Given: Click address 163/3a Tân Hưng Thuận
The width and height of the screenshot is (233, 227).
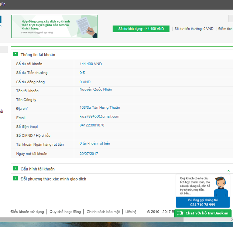Looking at the screenshot, I should pyautogui.click(x=100, y=108).
